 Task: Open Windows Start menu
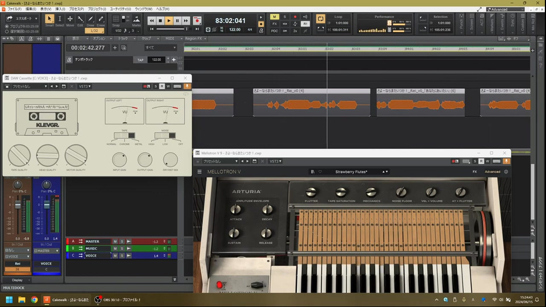pos(10,300)
